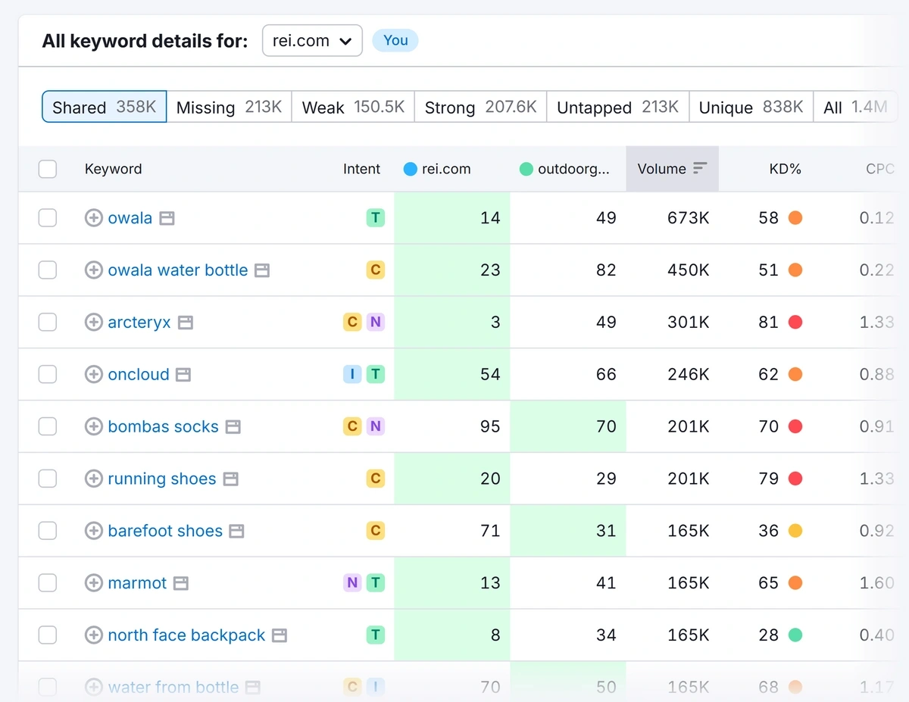The height and width of the screenshot is (702, 909).
Task: Click SERP icon next to north face backpack
Action: tap(280, 635)
